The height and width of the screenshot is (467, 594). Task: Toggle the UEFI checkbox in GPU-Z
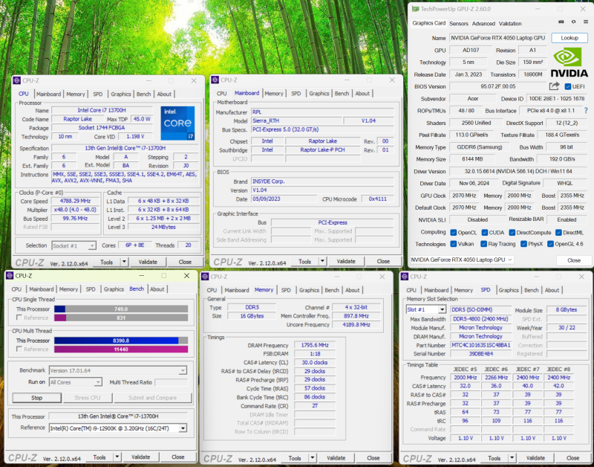point(567,86)
